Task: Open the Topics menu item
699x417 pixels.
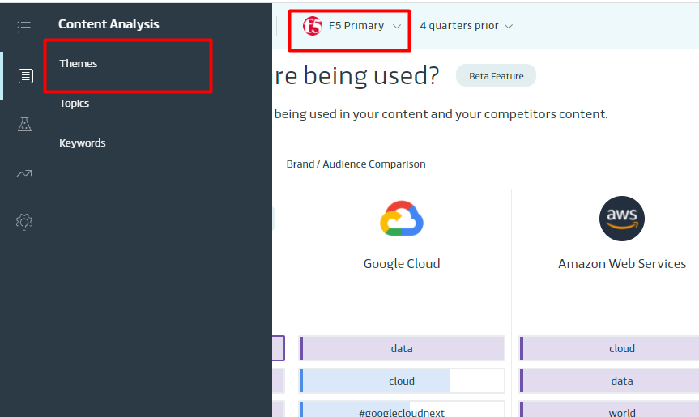Action: 74,104
